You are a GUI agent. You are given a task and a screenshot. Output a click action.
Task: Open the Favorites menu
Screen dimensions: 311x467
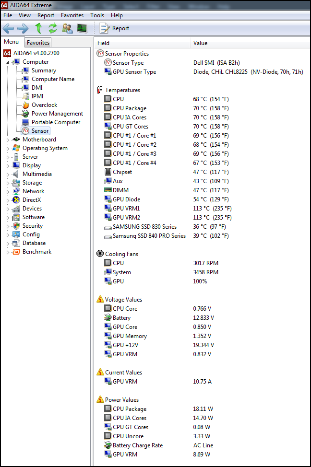[72, 15]
